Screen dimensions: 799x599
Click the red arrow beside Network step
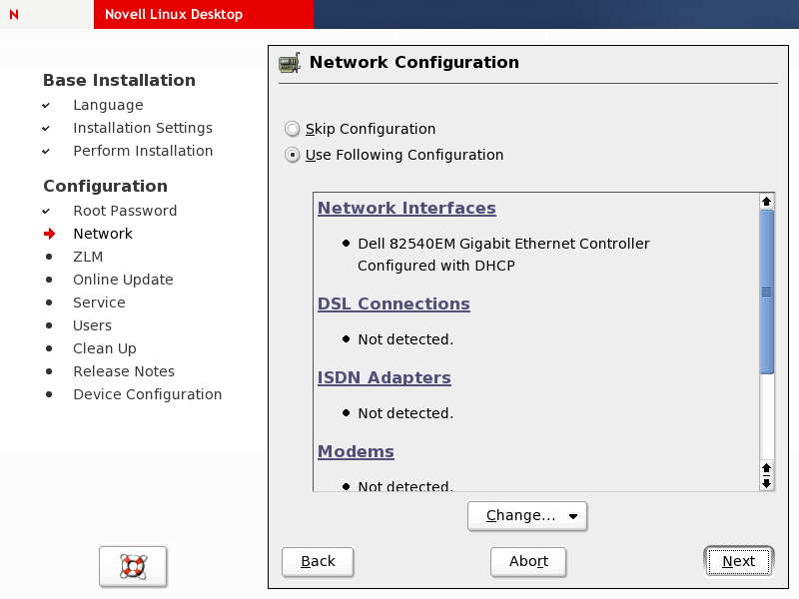pyautogui.click(x=49, y=235)
